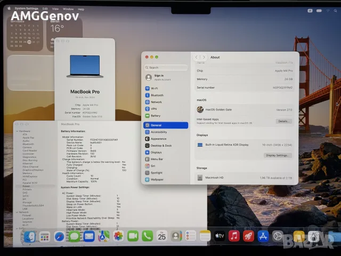Viewport: 341px width, 256px height.
Task: Open the View menu
Action: pos(55,9)
